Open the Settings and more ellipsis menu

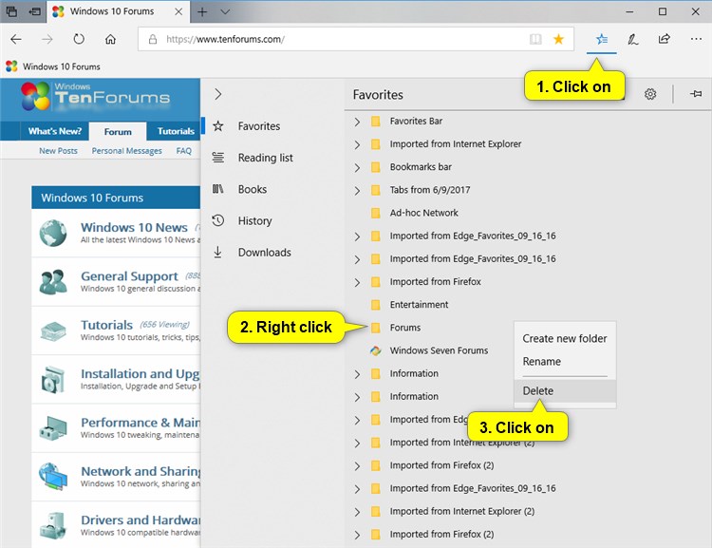pos(696,39)
